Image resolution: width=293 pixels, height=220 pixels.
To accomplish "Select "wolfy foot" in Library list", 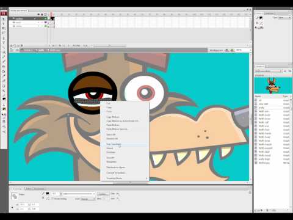I will point(264,130).
